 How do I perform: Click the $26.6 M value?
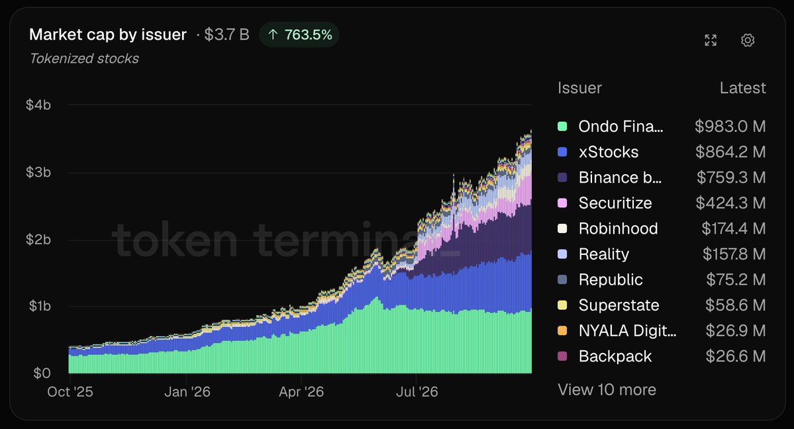pyautogui.click(x=736, y=356)
